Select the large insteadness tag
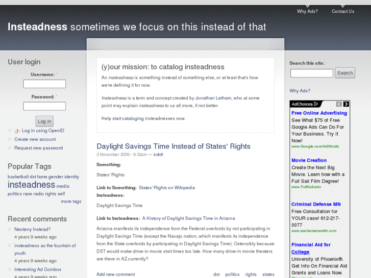 31,185
